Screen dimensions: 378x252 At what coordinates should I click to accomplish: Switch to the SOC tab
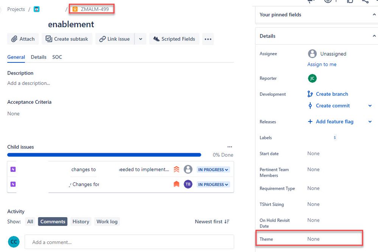click(x=57, y=57)
